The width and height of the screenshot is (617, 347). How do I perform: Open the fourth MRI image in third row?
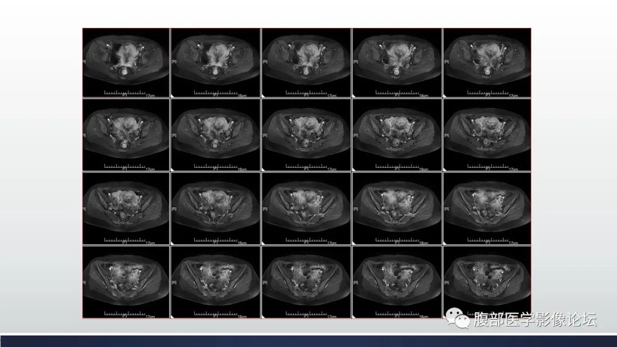396,209
